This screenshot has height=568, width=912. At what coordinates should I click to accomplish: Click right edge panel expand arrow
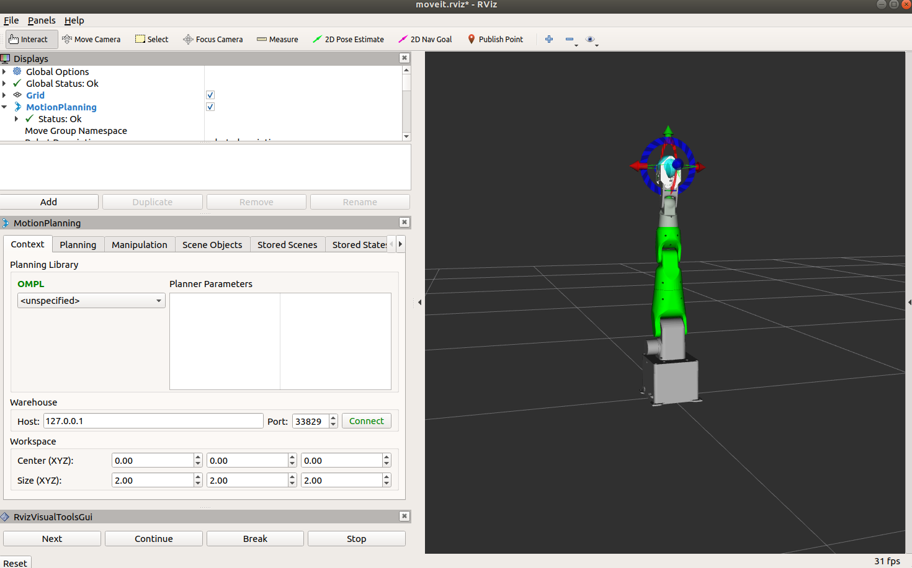(909, 303)
